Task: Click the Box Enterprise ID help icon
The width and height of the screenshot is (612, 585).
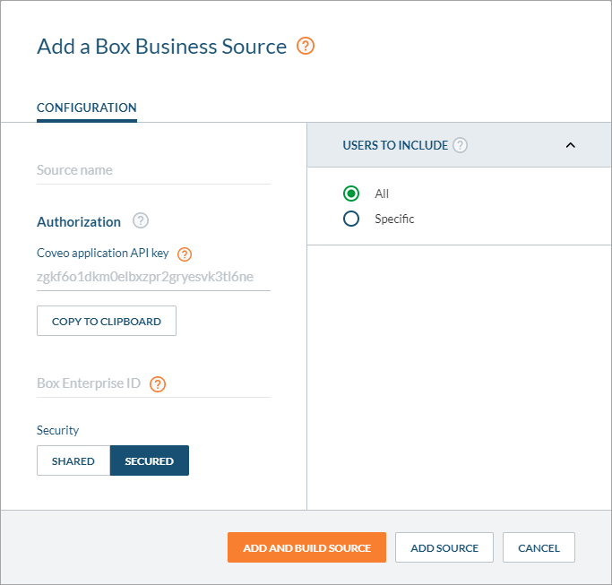Action: tap(158, 384)
